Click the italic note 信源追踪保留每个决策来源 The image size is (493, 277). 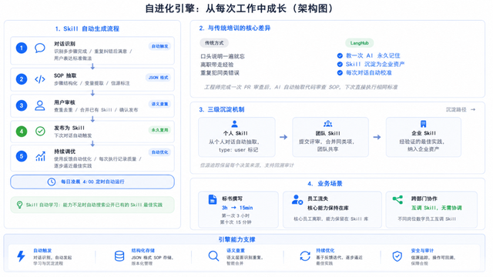coord(246,165)
